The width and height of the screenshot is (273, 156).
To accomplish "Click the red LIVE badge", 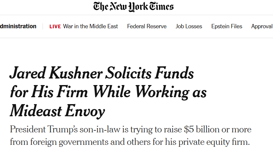I will point(55,27).
